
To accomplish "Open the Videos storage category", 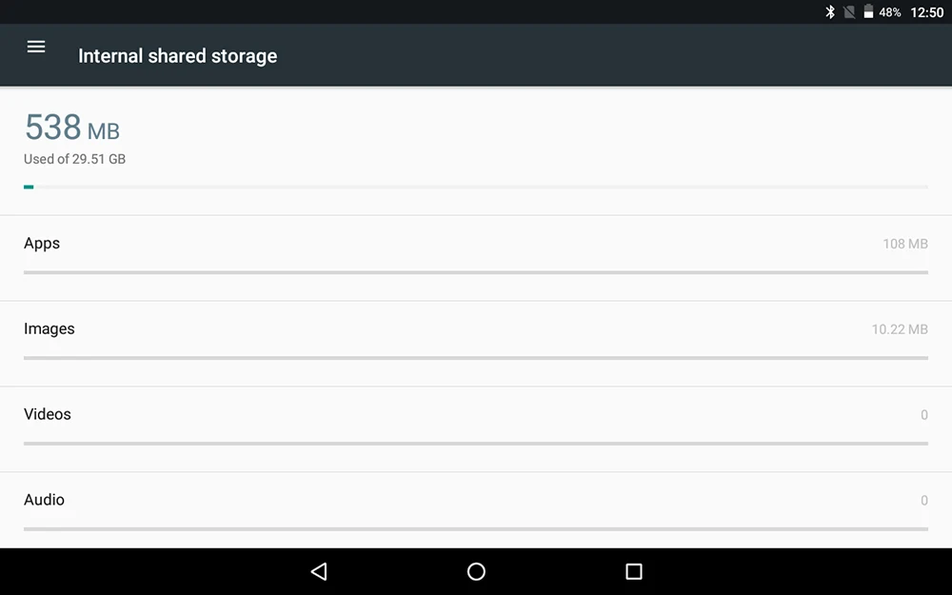I will point(476,429).
